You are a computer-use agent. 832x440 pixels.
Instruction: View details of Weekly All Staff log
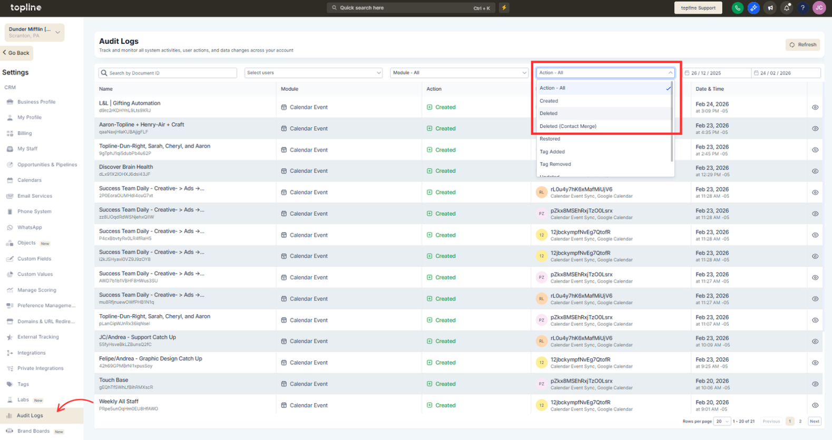click(815, 405)
